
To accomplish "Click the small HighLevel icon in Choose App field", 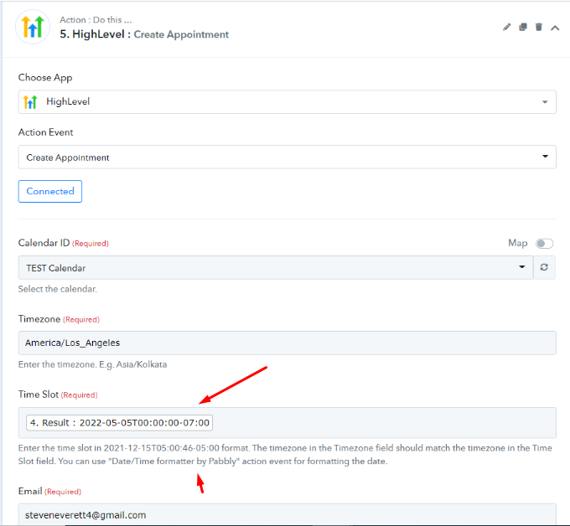I will [x=30, y=102].
